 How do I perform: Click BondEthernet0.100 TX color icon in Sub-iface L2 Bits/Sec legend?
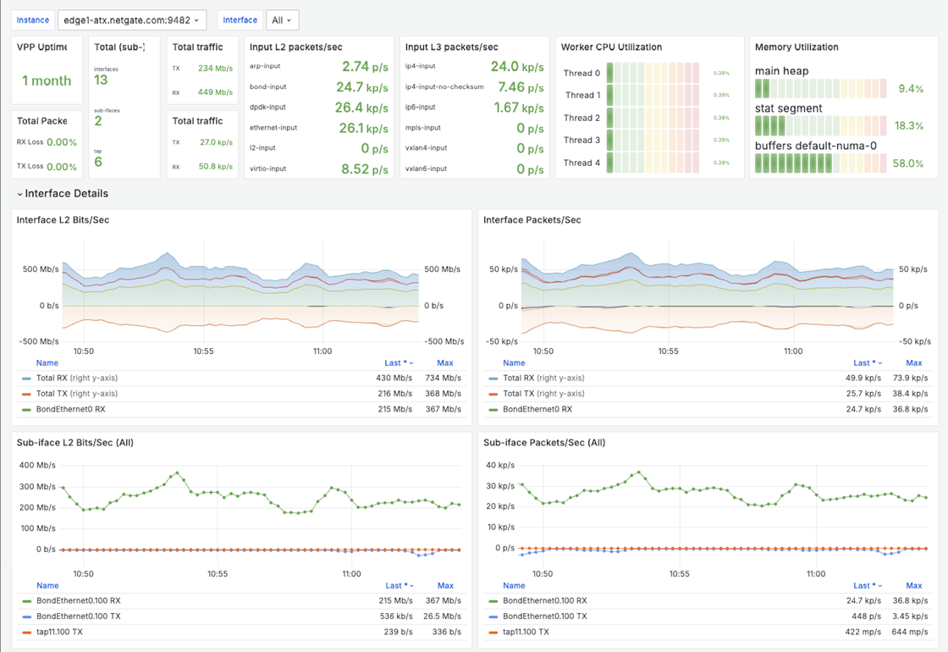point(27,616)
